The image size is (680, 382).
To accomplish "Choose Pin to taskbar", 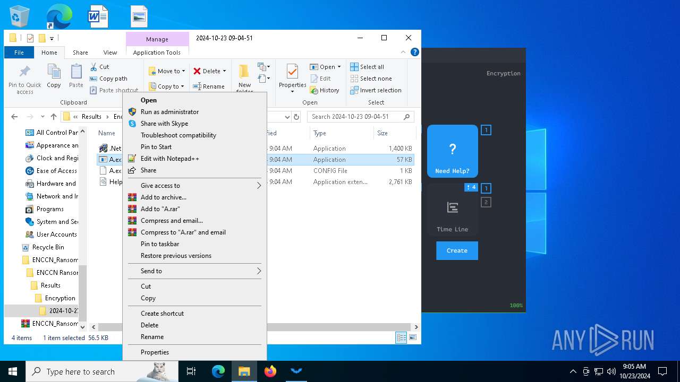I will 194,244.
